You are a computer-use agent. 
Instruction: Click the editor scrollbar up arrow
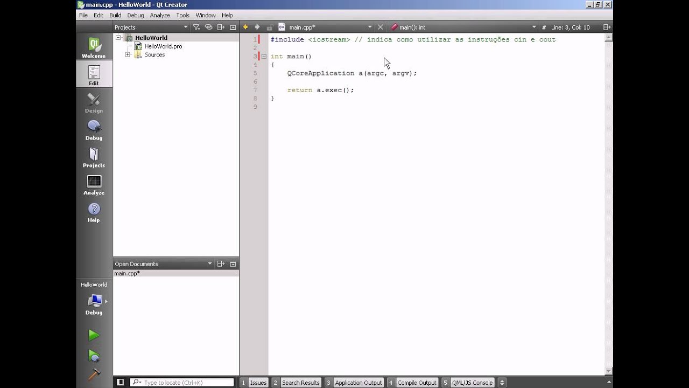(x=609, y=38)
